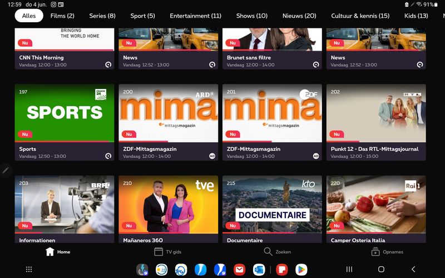The image size is (445, 278).
Task: Tap AD icon on ARD ZDF-Mittagsmagazin card
Action: (212, 156)
